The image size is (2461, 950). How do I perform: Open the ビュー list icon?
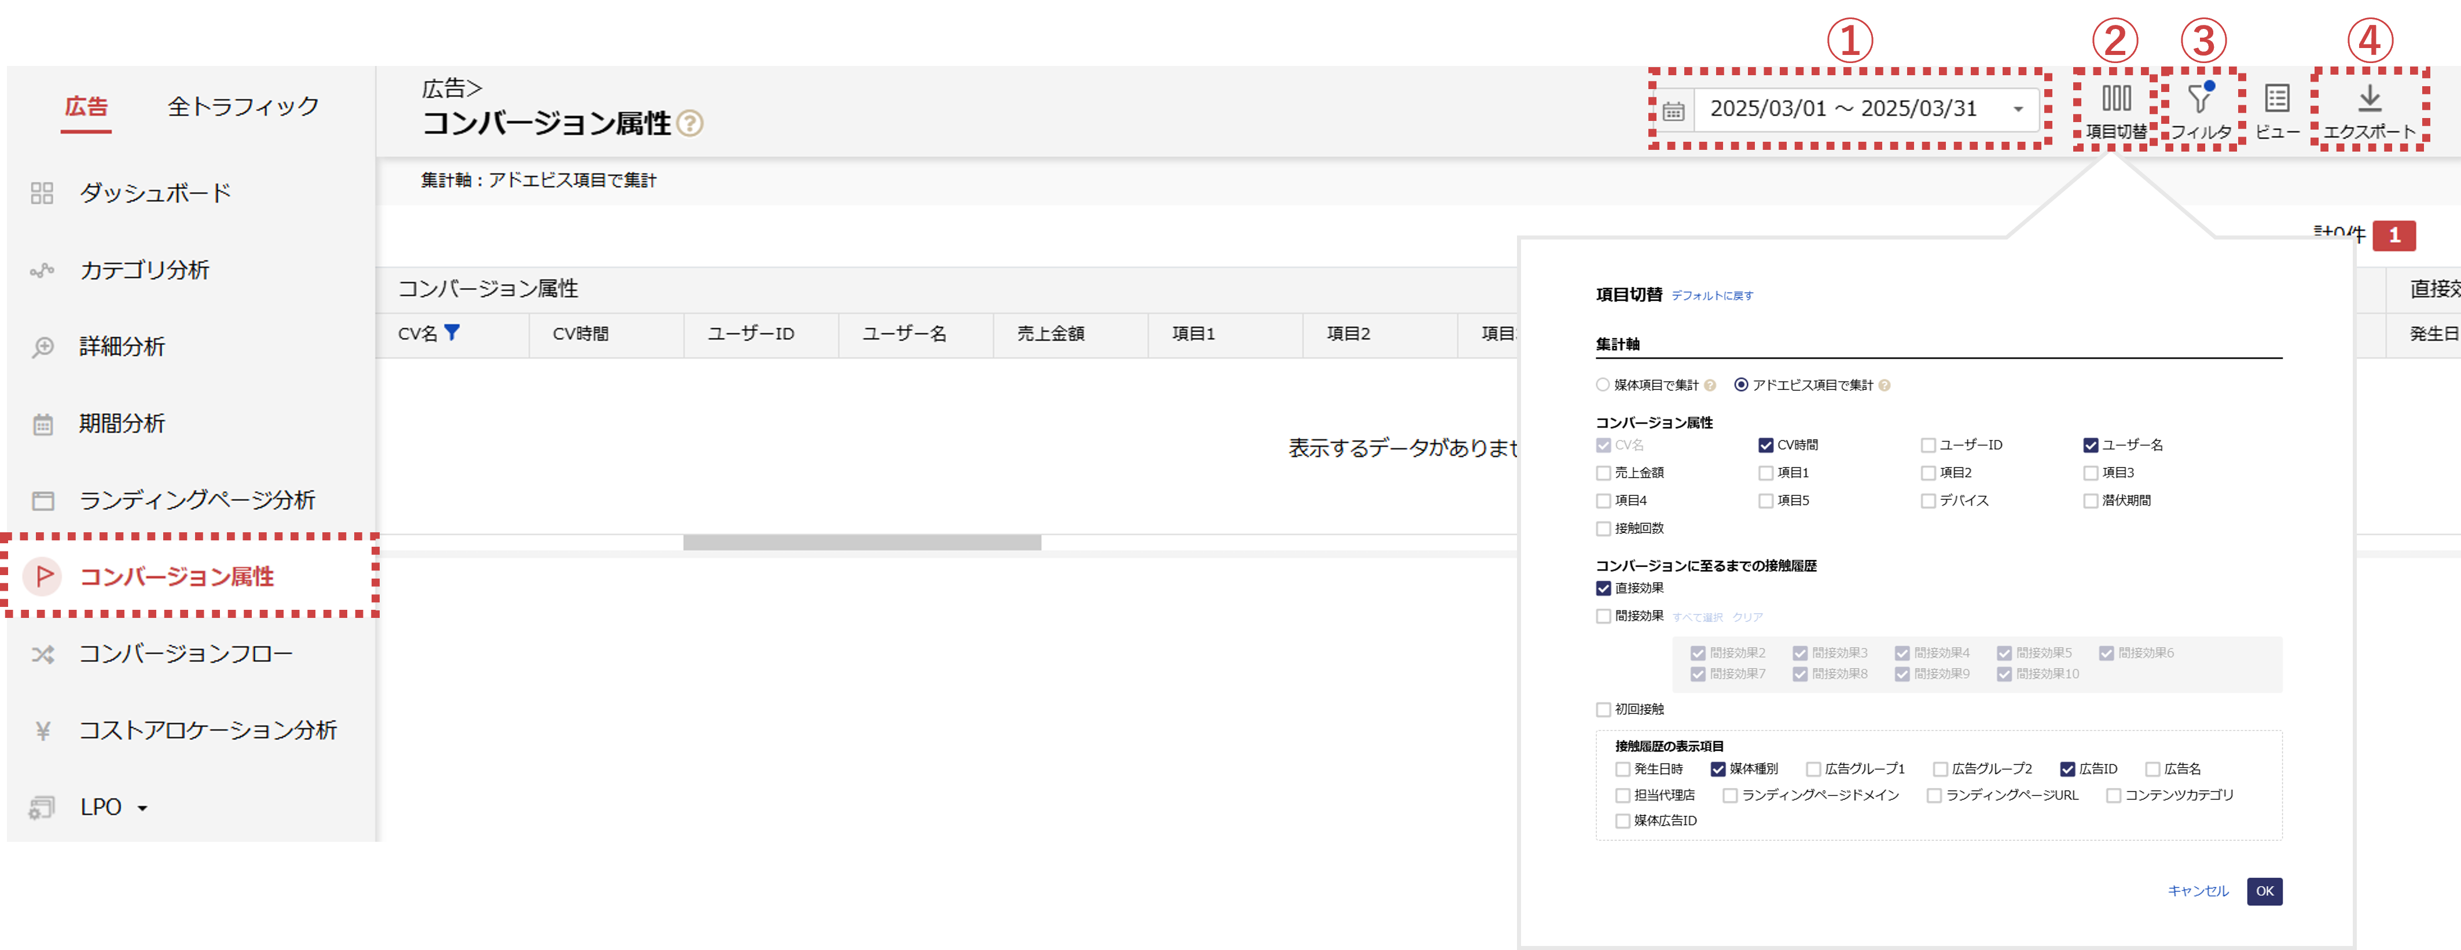(2276, 100)
